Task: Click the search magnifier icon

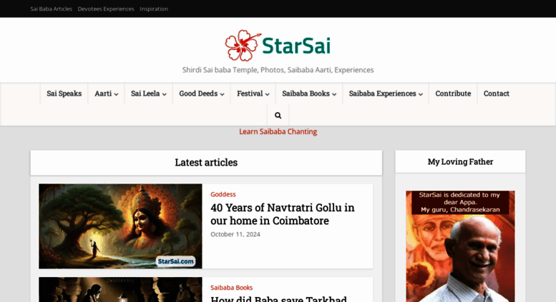Action: coord(278,115)
